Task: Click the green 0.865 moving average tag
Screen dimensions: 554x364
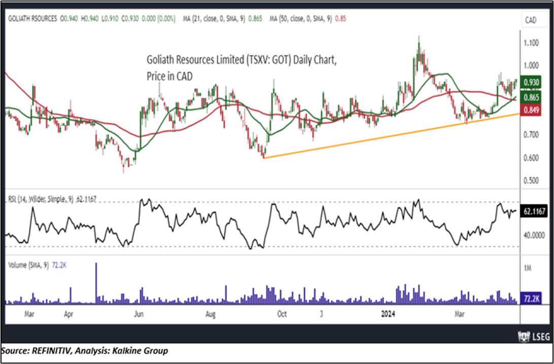Action: [x=531, y=96]
